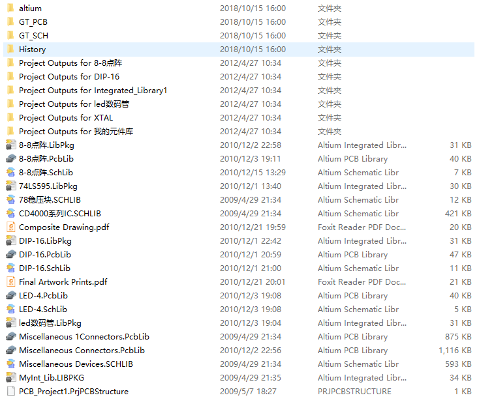This screenshot has height=404, width=494.
Task: Click the PRJPCBSTRUCTURE type cell
Action: [354, 392]
